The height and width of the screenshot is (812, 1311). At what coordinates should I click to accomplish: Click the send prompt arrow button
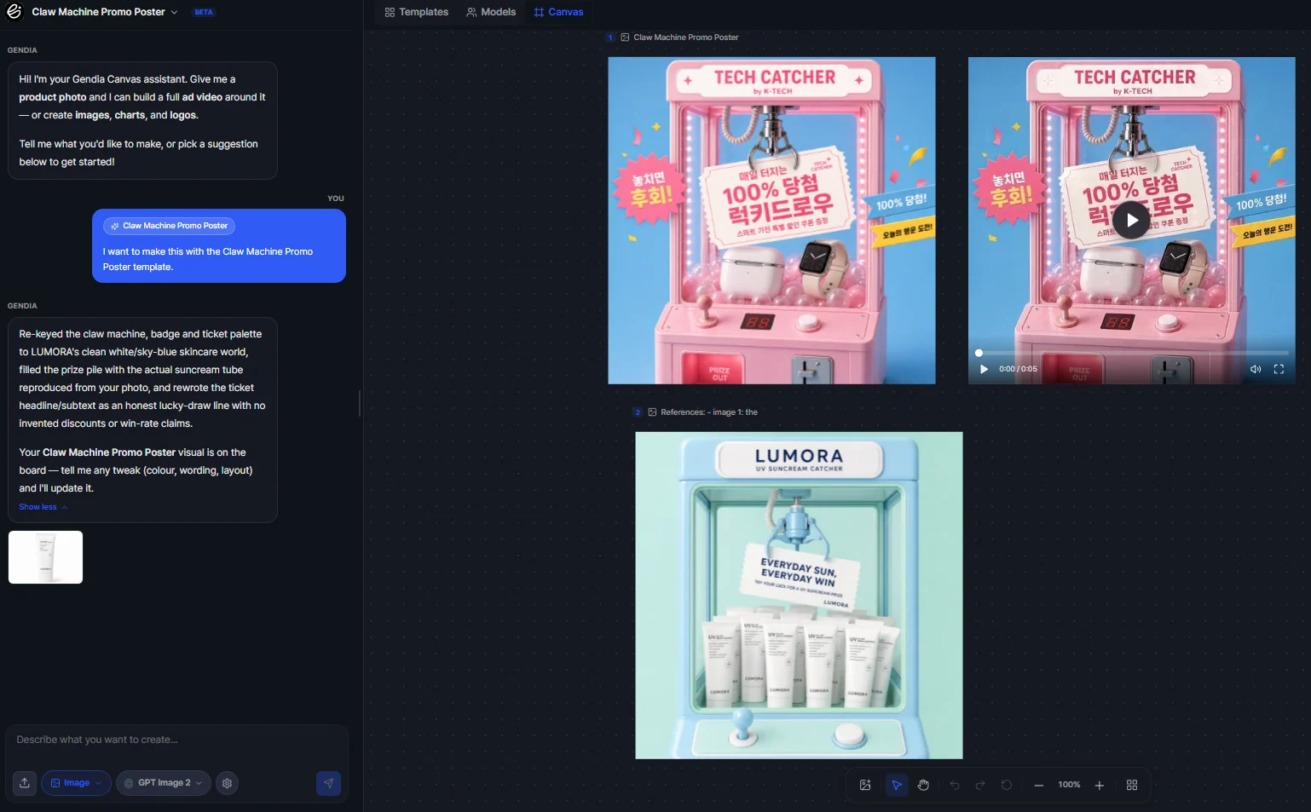328,783
